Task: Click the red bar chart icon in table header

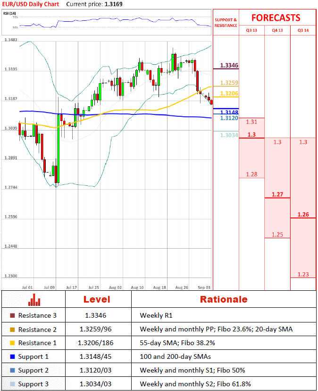Action: click(x=33, y=300)
